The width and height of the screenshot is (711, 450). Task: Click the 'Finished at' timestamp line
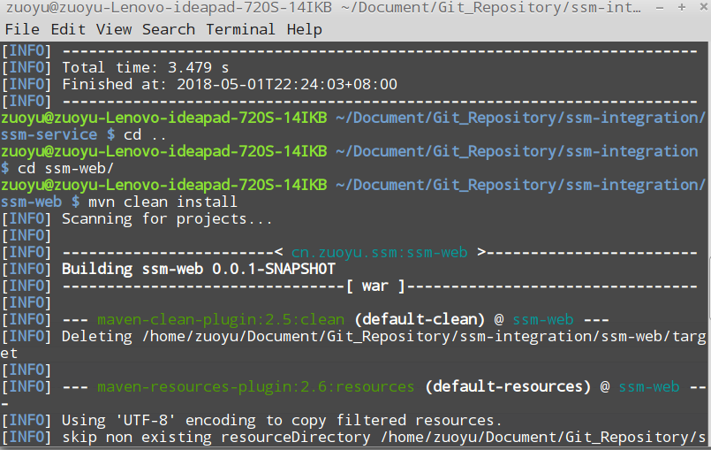click(x=230, y=84)
